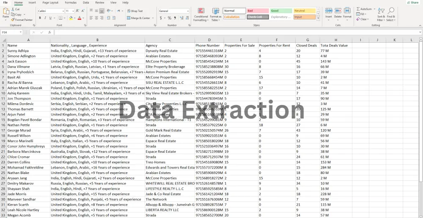
Task: Open Sort & Filter menu
Action: pos(381,14)
